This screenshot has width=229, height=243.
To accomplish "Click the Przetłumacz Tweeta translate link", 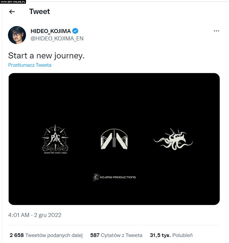I will pos(30,65).
